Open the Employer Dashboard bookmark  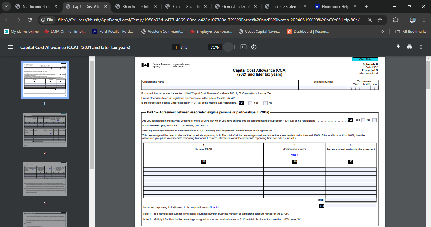(211, 32)
